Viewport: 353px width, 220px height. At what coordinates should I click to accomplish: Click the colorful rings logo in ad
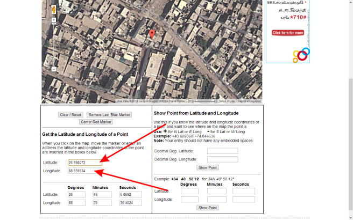coord(301,55)
